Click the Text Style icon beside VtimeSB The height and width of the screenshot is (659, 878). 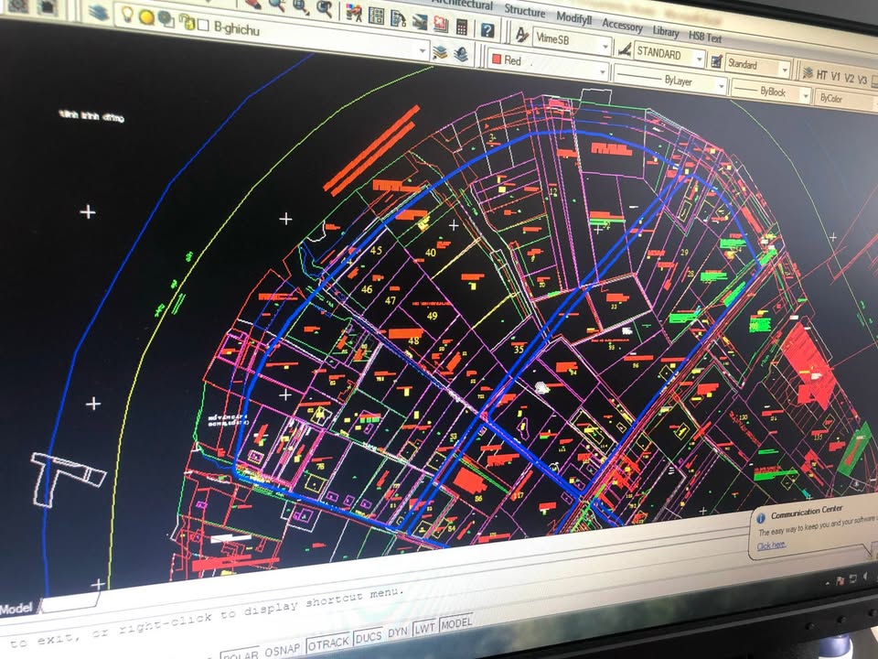point(521,36)
